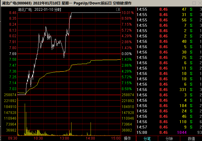
Task: Click the 13:00 time axis label
Action: point(64,138)
